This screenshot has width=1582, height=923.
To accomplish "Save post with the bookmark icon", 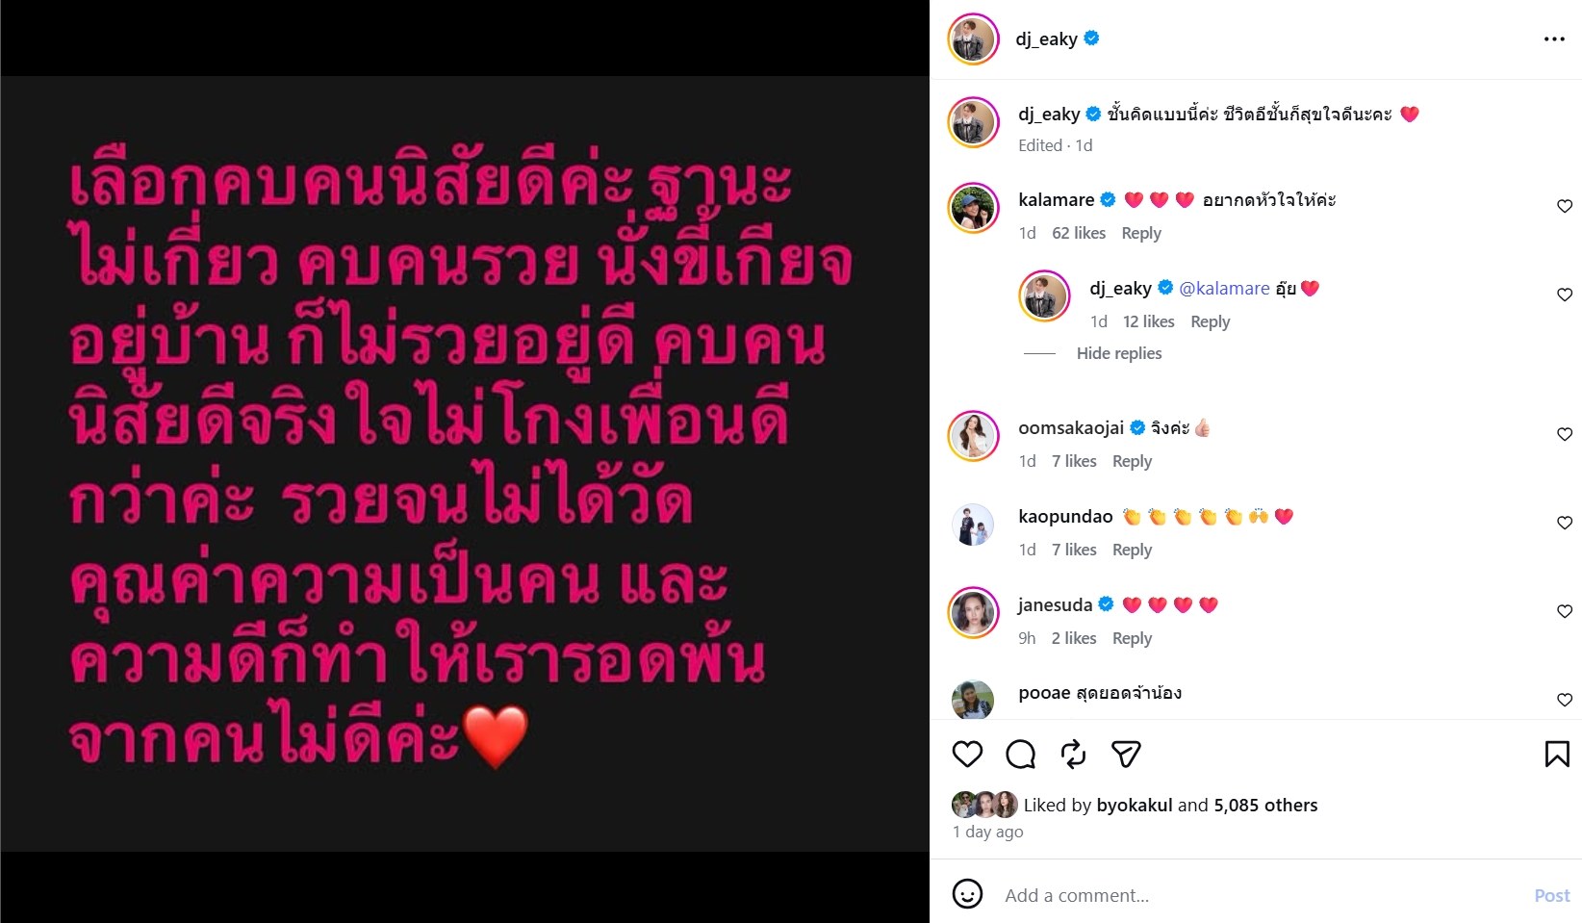I will 1557,754.
